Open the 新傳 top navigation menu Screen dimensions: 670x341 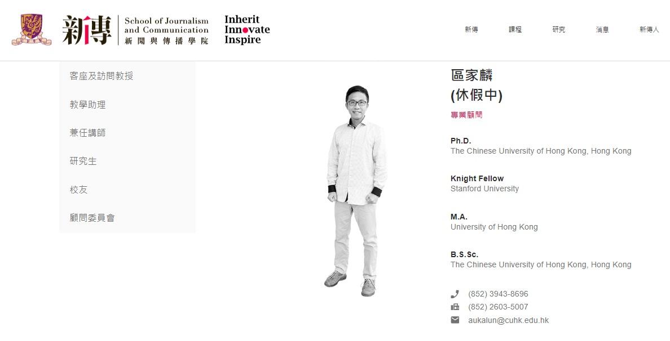click(x=471, y=29)
